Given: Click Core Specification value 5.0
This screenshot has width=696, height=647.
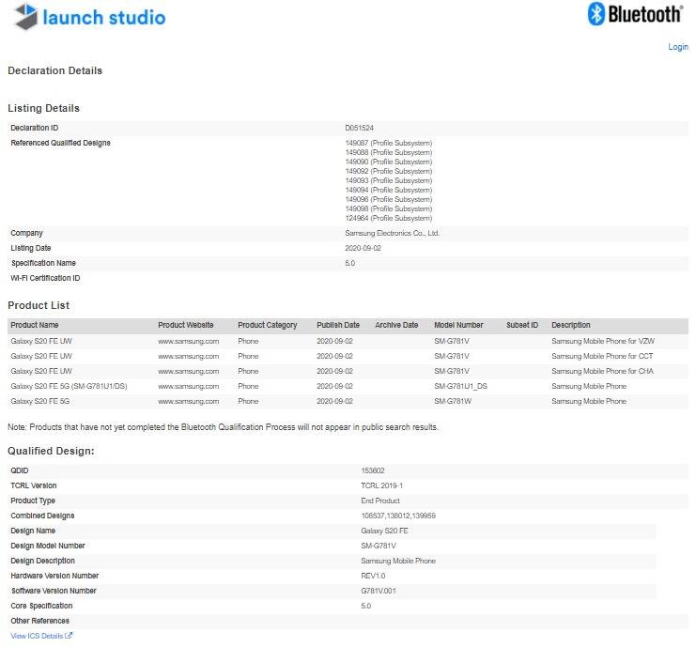Looking at the screenshot, I should click(365, 606).
